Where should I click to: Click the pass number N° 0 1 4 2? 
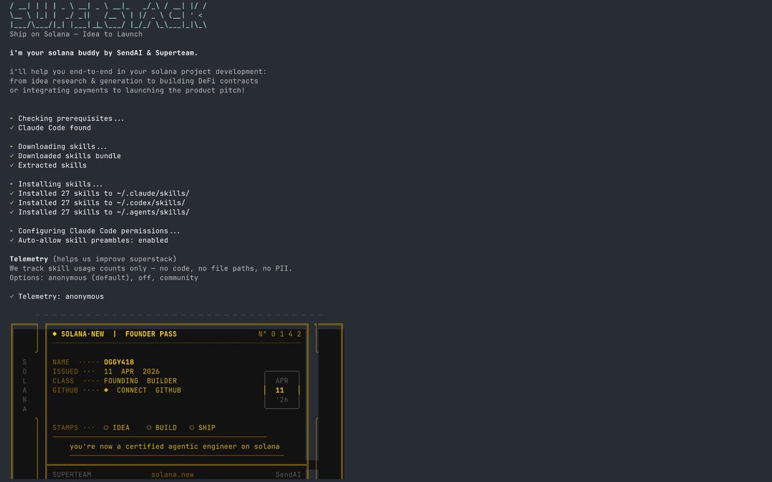tap(280, 334)
